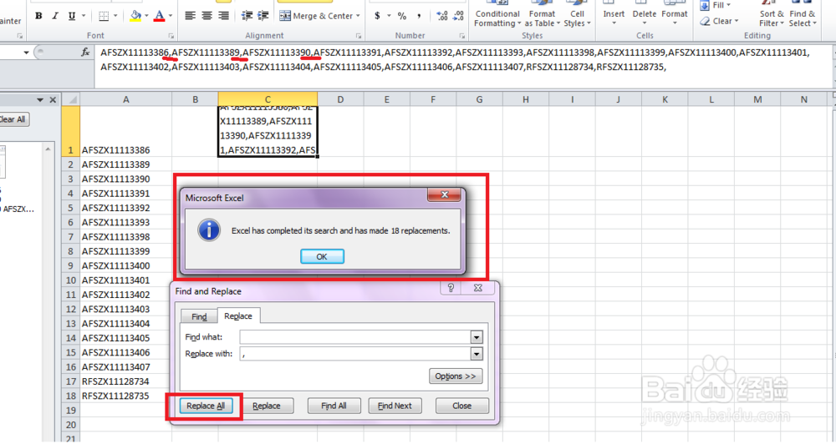Image resolution: width=836 pixels, height=444 pixels.
Task: Select the Replace tab in the dialog
Action: click(x=237, y=316)
